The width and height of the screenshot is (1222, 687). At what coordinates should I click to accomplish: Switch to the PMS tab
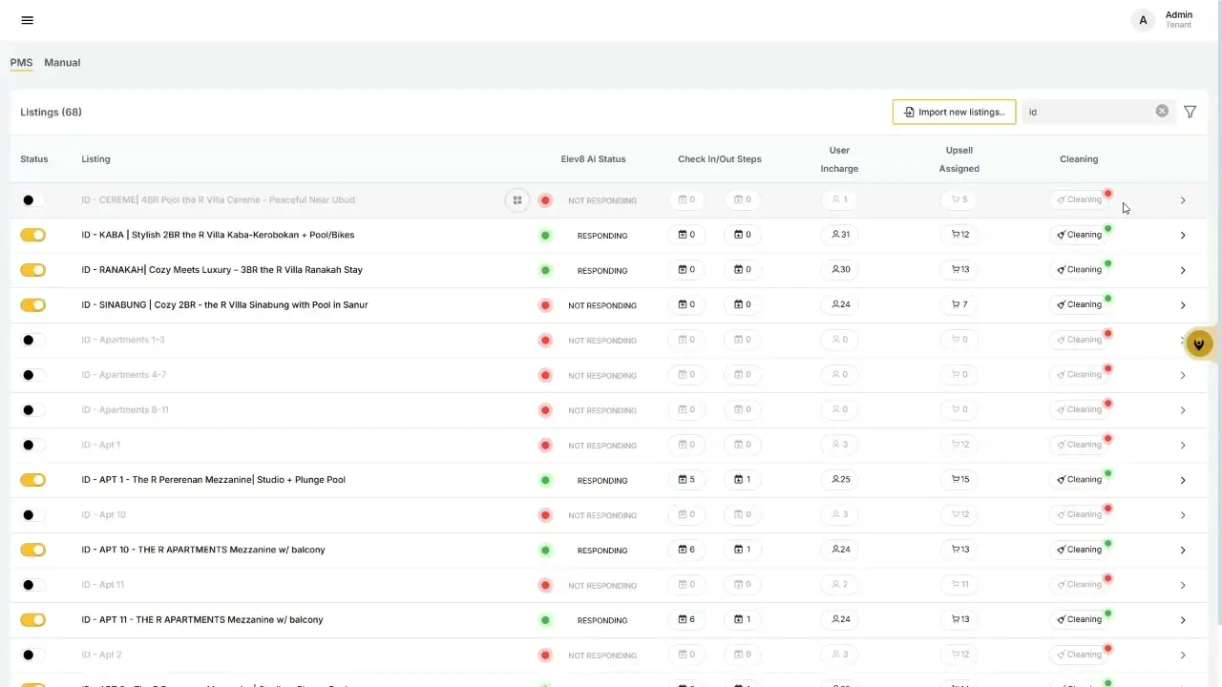[21, 62]
